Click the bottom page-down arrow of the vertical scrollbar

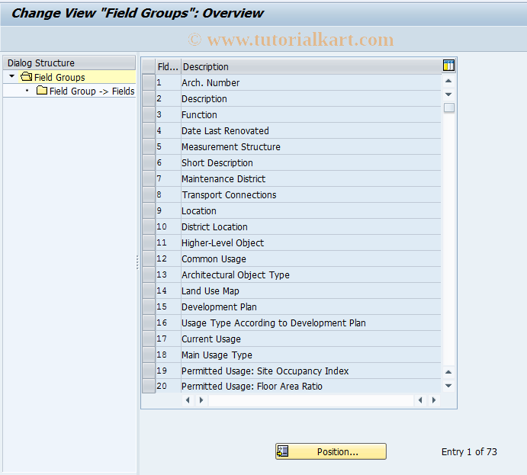coord(448,386)
